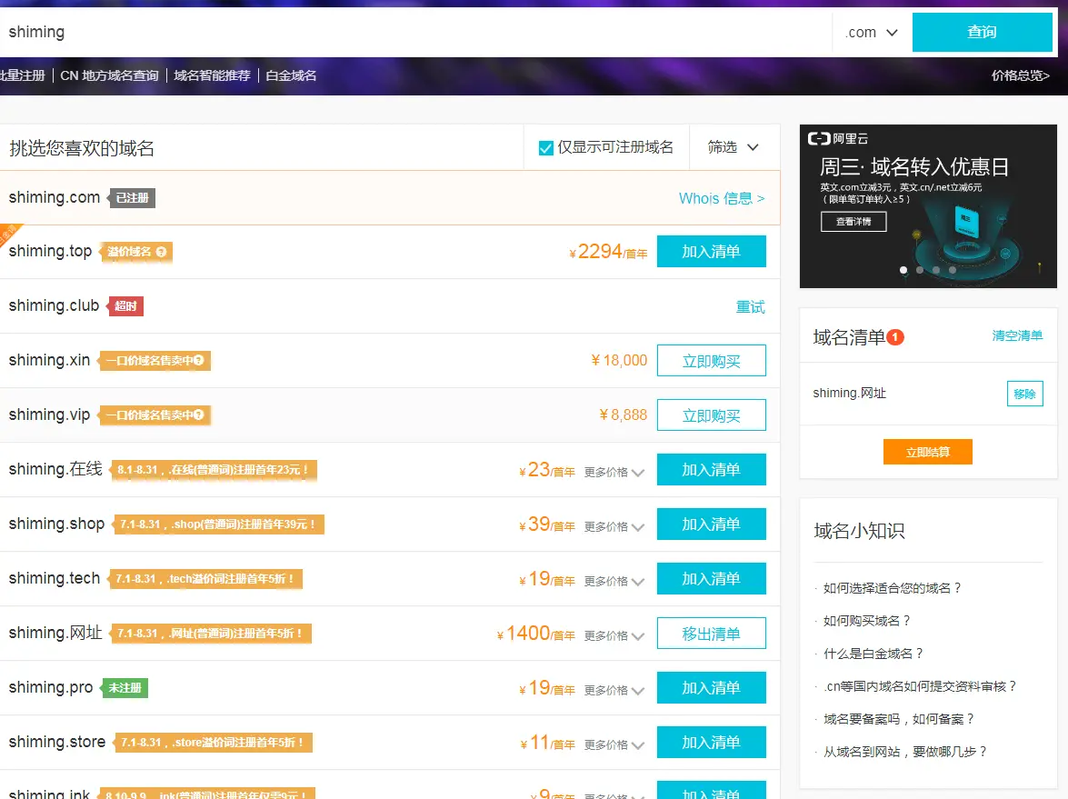Open 什么是白金域名 article
Viewport: 1068px width, 799px height.
[x=873, y=654]
